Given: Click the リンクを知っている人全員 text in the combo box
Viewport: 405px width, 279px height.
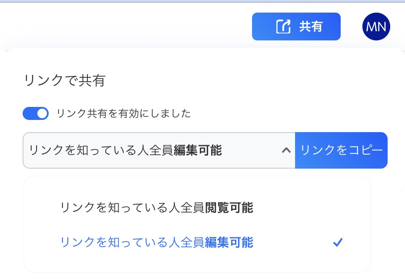Looking at the screenshot, I should [x=101, y=150].
